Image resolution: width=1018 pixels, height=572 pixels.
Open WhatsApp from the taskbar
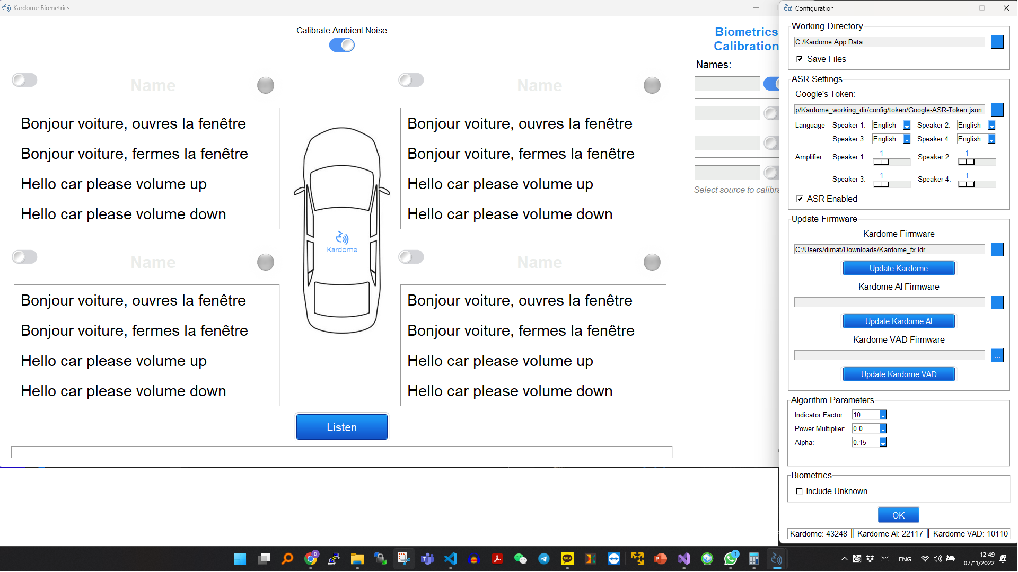pyautogui.click(x=730, y=559)
